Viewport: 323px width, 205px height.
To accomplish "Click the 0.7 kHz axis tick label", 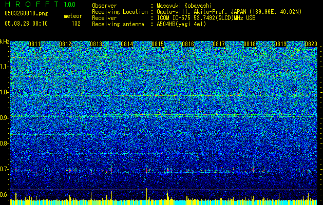I will pyautogui.click(x=4, y=169).
